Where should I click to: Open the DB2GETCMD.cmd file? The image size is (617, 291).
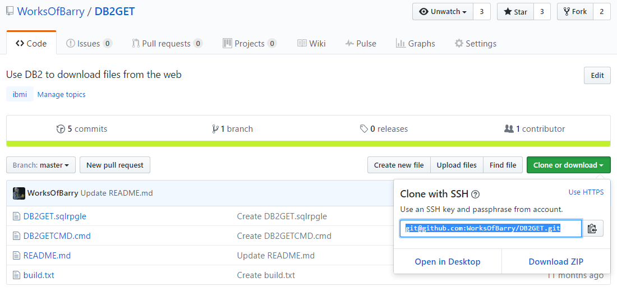(57, 236)
